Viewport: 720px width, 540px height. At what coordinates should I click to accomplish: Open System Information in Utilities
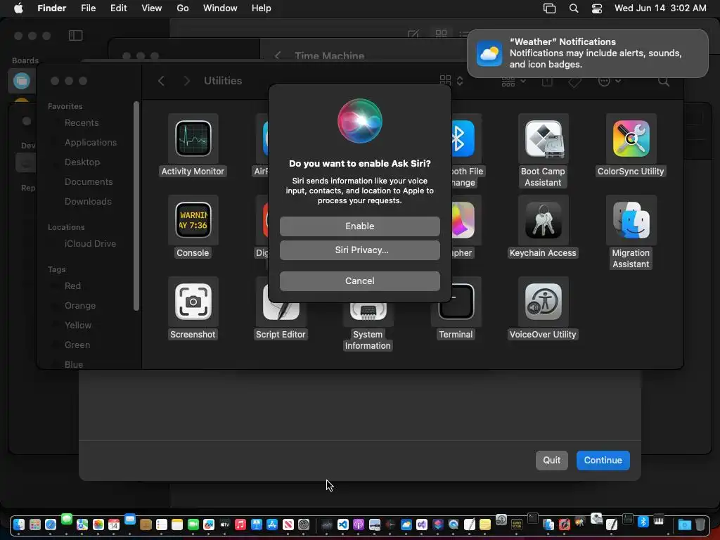(x=368, y=311)
